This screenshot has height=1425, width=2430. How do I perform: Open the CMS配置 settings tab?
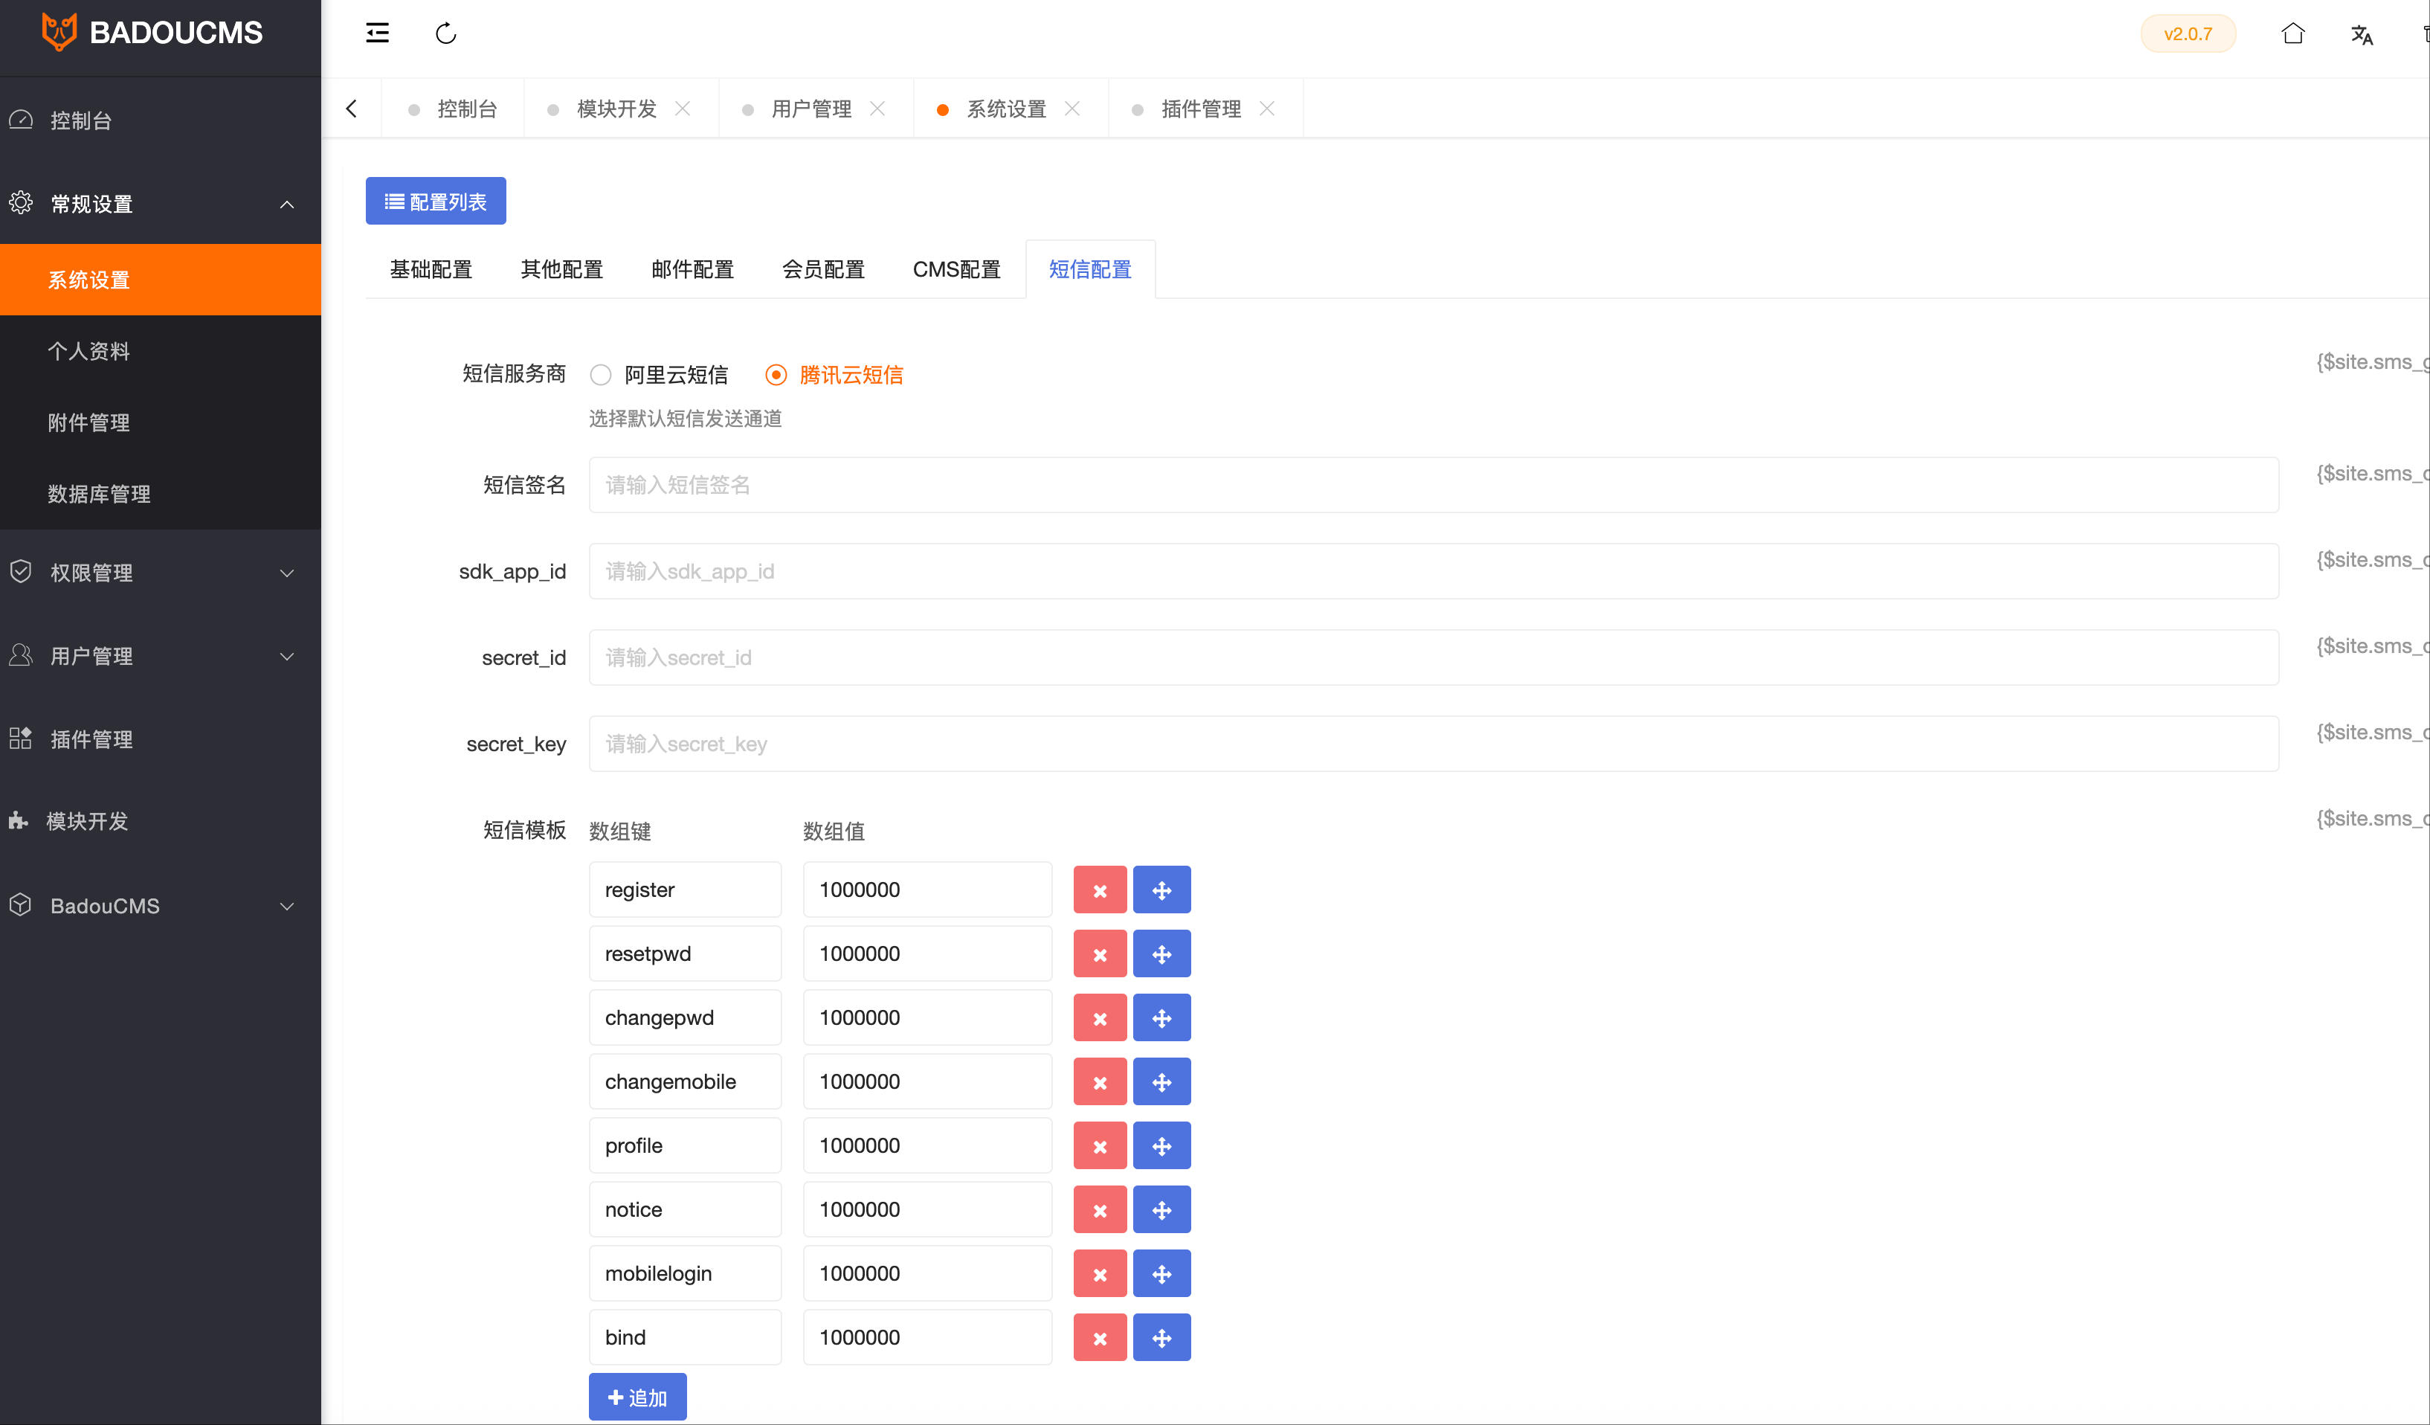(956, 269)
